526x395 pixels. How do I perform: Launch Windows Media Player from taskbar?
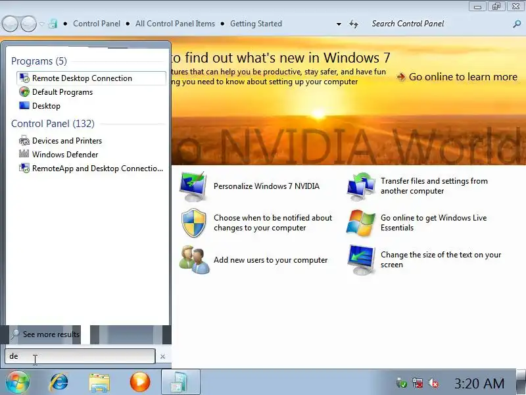(x=140, y=382)
